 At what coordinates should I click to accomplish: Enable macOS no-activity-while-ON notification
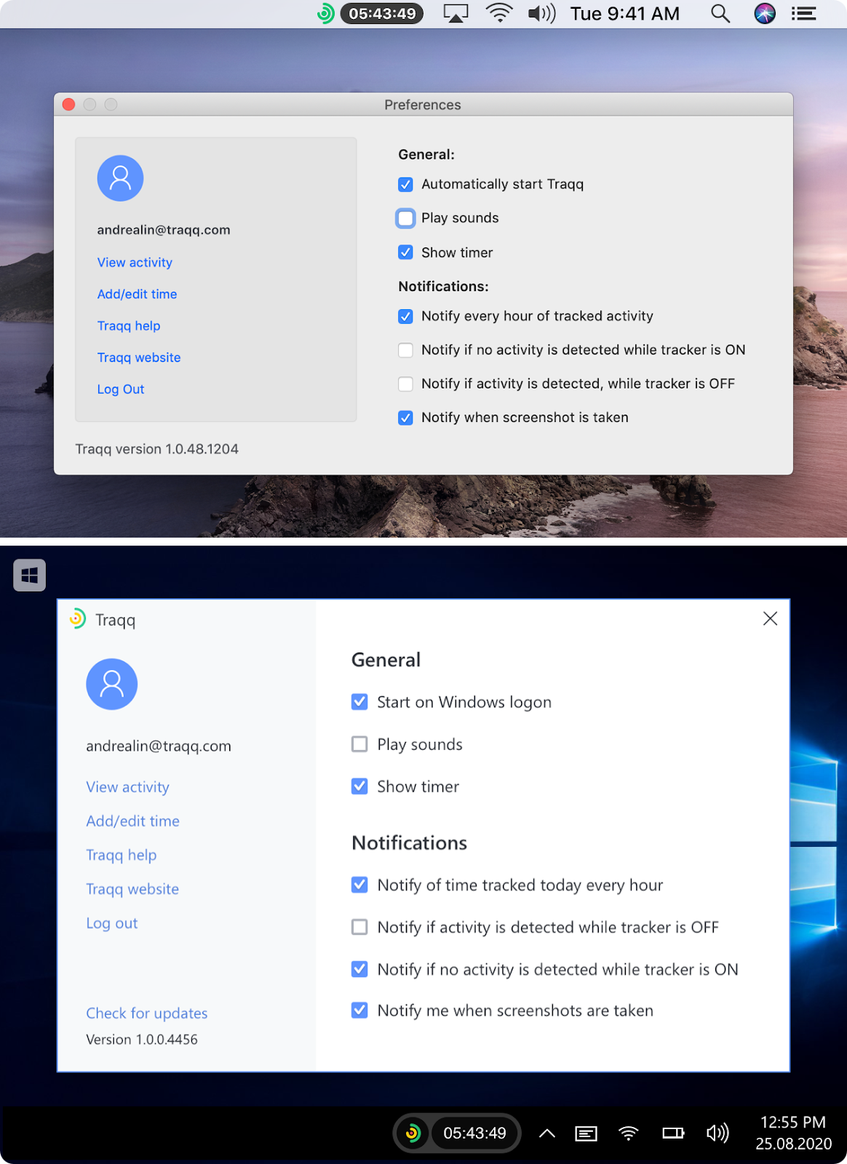[406, 350]
